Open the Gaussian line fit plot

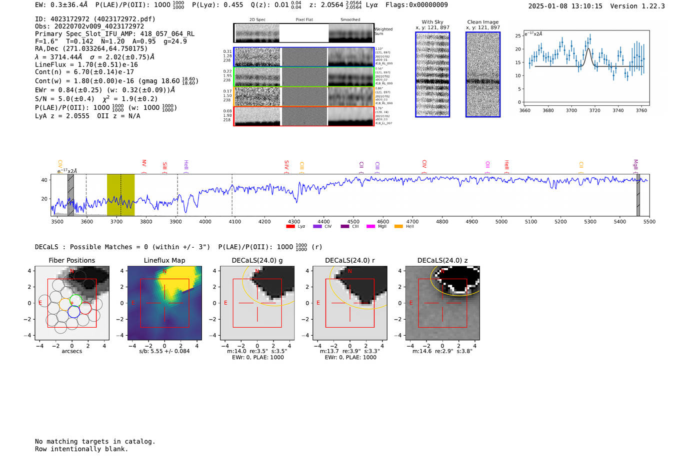[x=586, y=68]
